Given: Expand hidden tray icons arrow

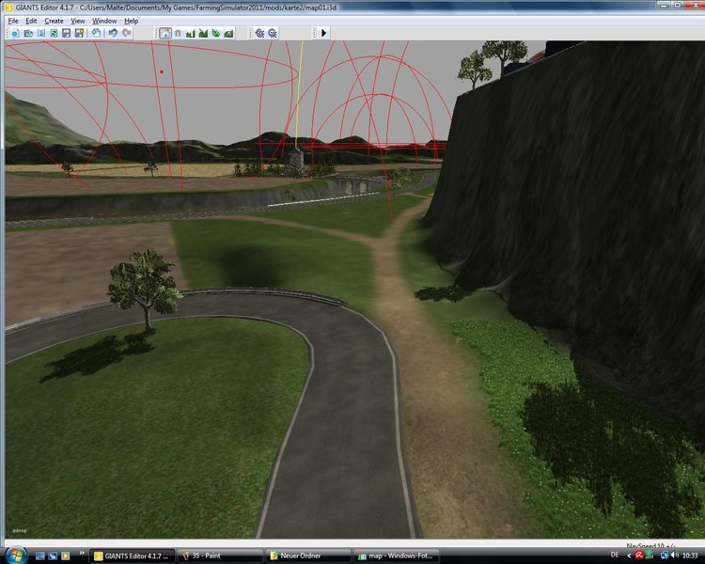Looking at the screenshot, I should 629,556.
